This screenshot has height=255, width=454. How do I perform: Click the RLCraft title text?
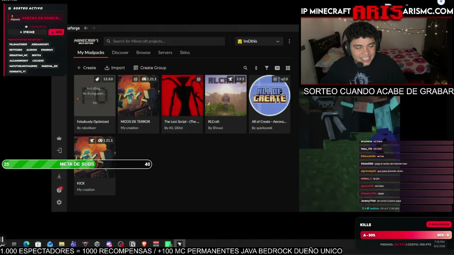tap(214, 121)
